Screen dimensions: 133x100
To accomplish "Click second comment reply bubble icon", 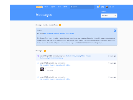I will 38,77.
